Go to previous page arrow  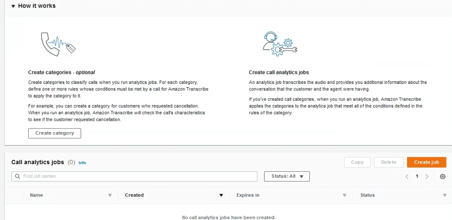[407, 177]
